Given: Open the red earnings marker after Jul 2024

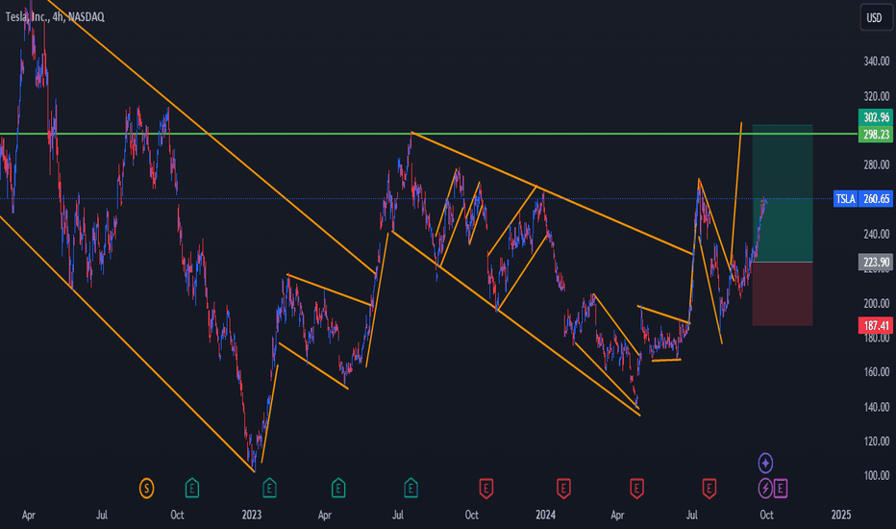Looking at the screenshot, I should point(709,489).
